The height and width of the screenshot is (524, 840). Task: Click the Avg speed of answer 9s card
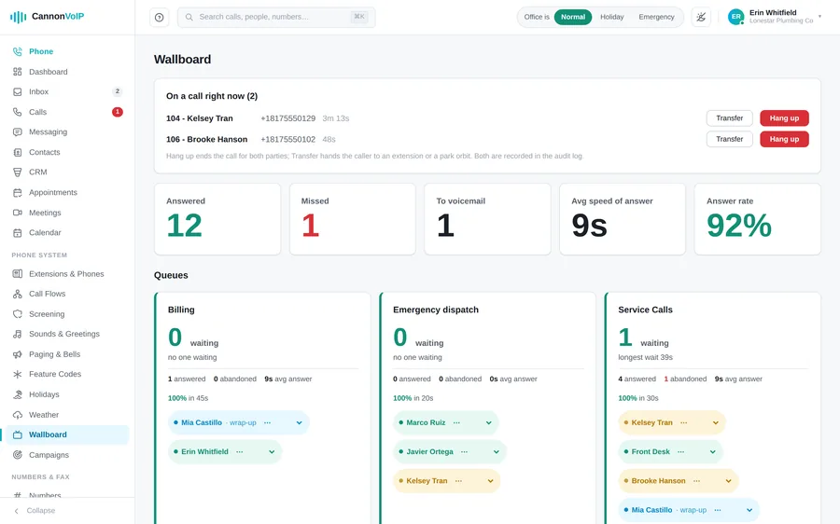point(623,219)
